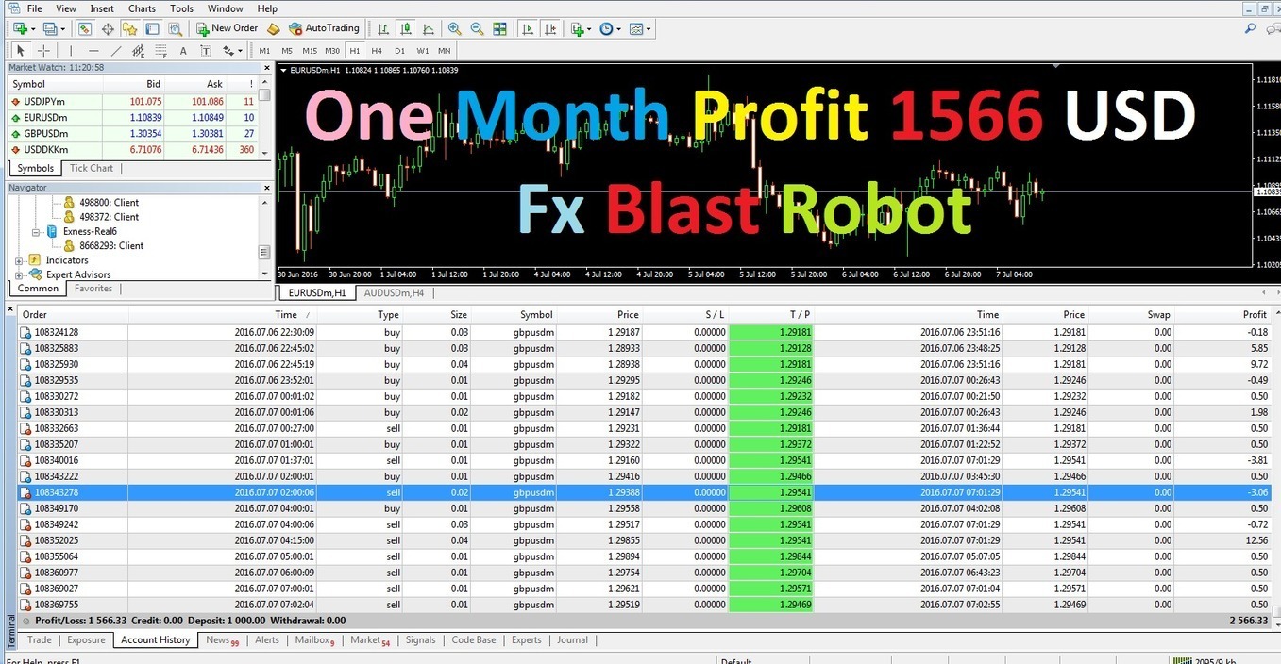Switch timeframe to H4
This screenshot has width=1281, height=664.
point(377,51)
